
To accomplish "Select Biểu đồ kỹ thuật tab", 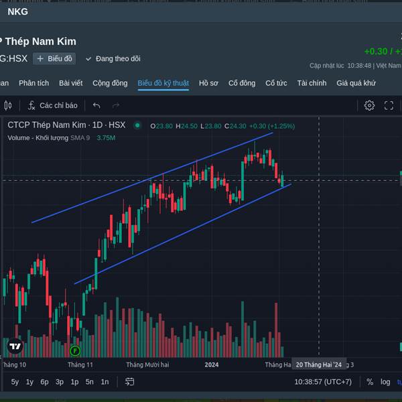I will tap(163, 83).
